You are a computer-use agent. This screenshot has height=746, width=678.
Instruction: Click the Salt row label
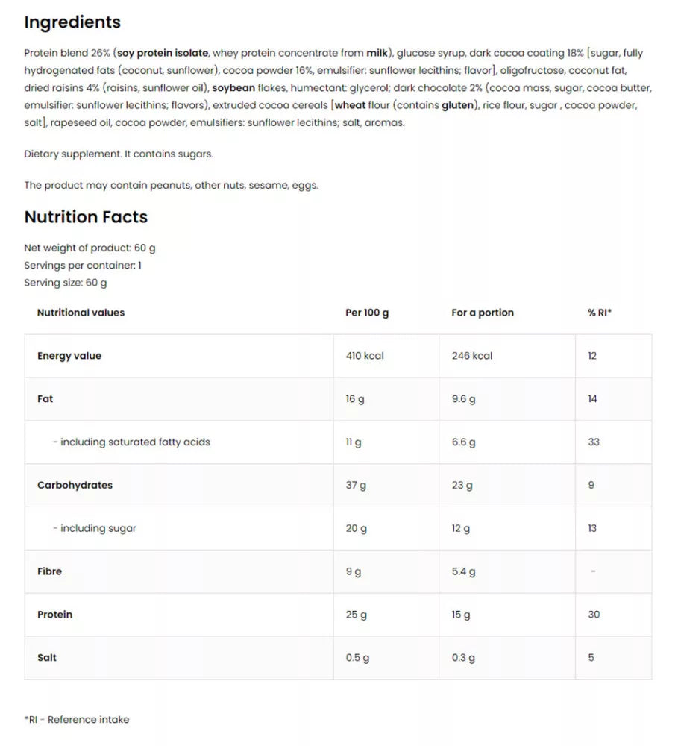[x=47, y=658]
